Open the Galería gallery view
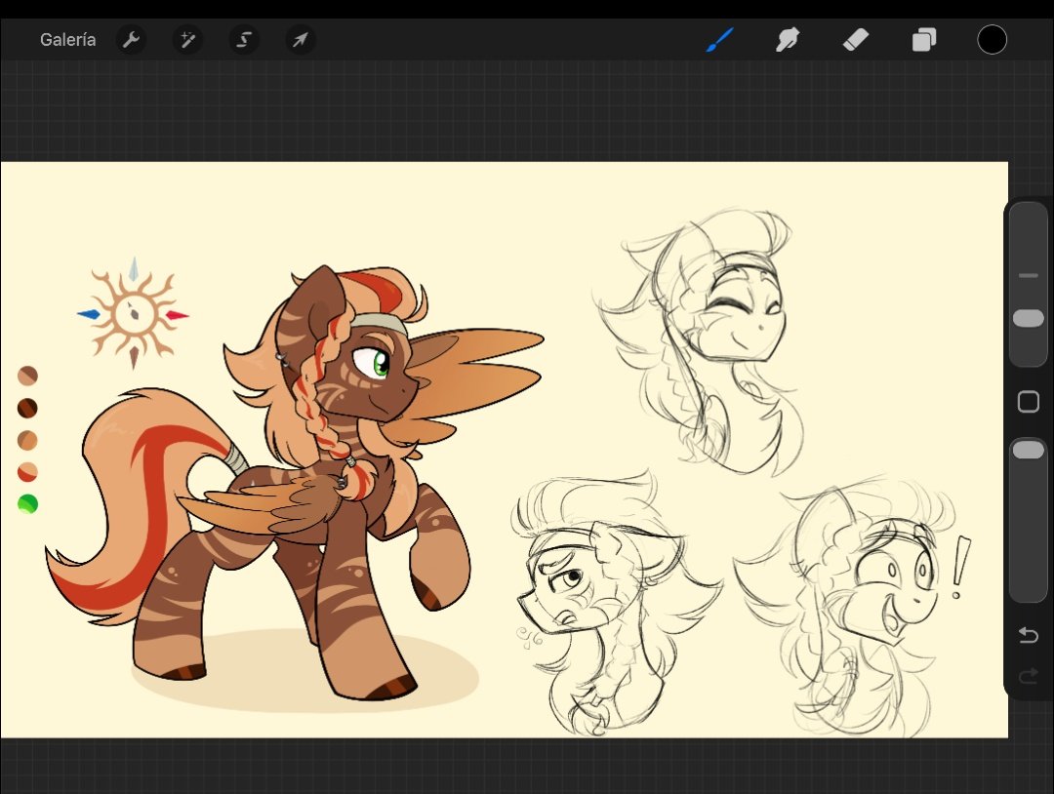Screen dimensions: 1054x794 click(x=67, y=40)
